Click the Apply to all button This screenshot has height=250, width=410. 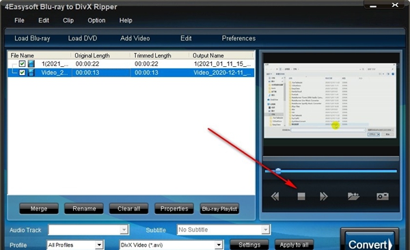point(294,245)
